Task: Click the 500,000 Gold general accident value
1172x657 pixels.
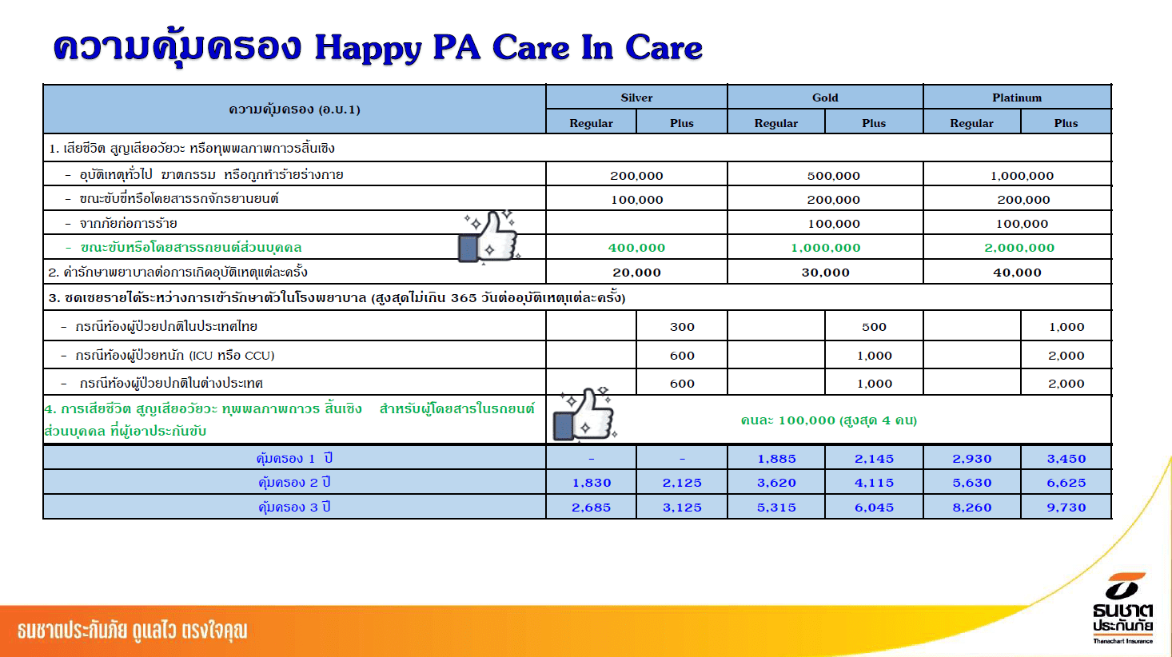Action: coord(833,176)
